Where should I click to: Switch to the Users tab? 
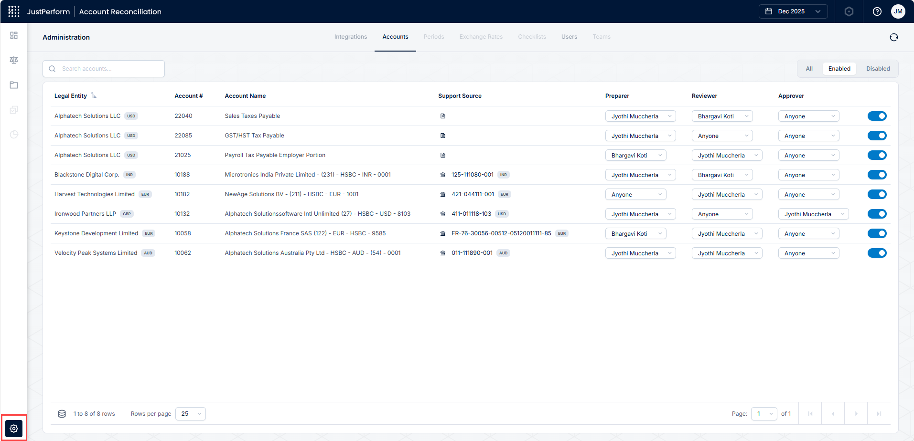point(570,37)
